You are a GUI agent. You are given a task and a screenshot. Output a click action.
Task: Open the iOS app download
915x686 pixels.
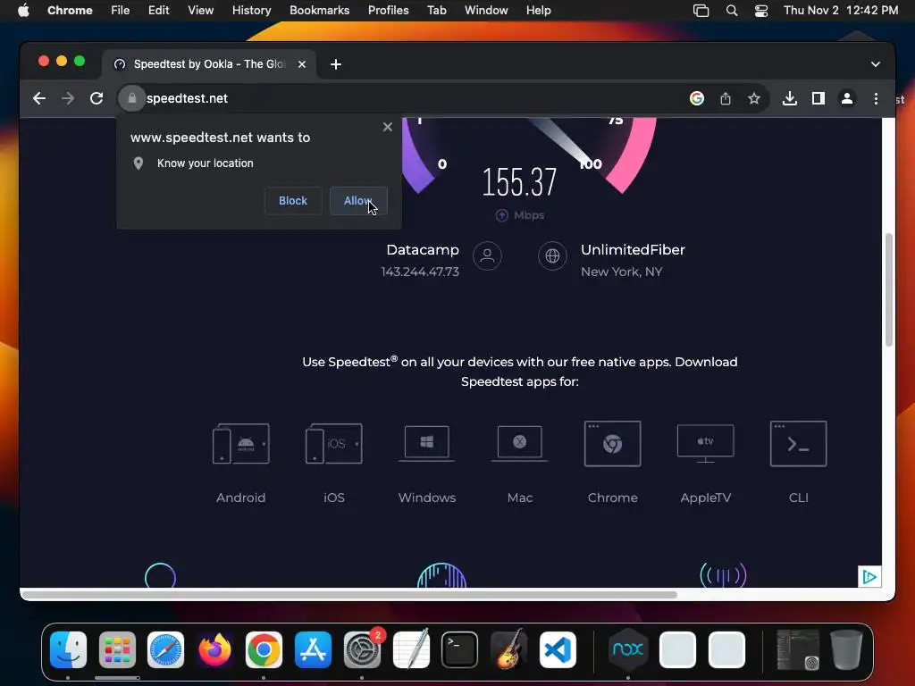pos(334,463)
